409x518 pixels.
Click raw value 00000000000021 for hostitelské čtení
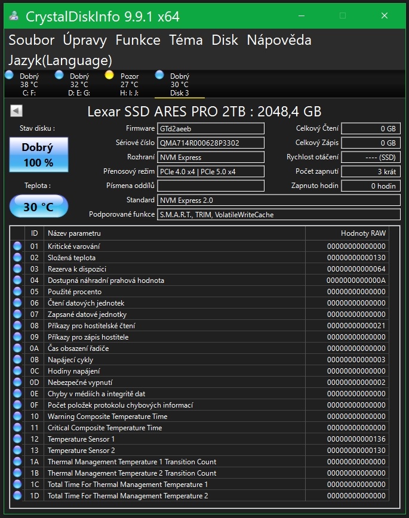356,326
